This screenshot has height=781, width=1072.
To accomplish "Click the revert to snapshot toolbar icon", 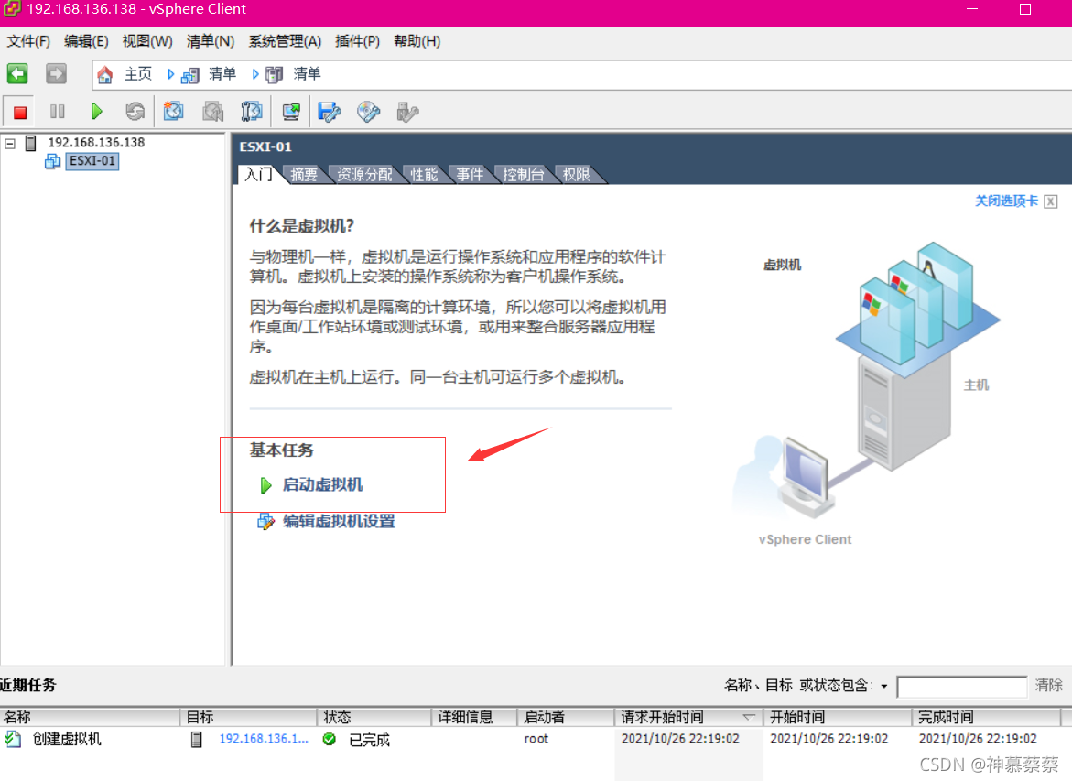I will coord(212,112).
